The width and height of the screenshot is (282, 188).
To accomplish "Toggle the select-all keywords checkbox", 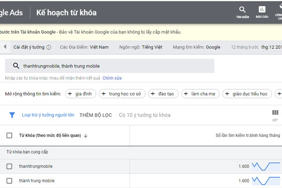I will pyautogui.click(x=9, y=136).
